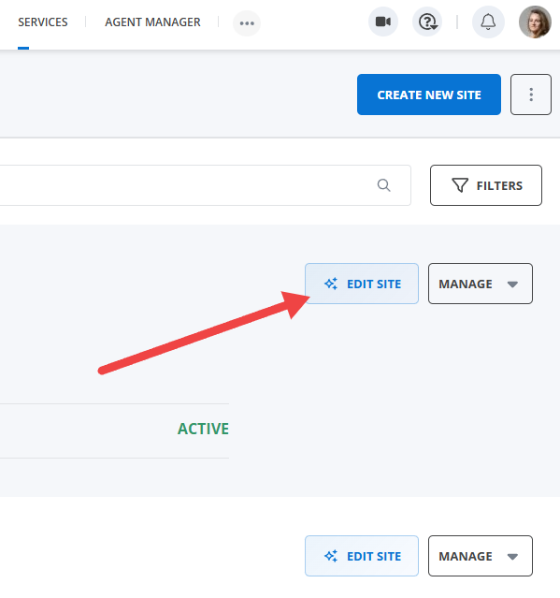The image size is (560, 598).
Task: Open the user profile avatar
Action: 535,22
